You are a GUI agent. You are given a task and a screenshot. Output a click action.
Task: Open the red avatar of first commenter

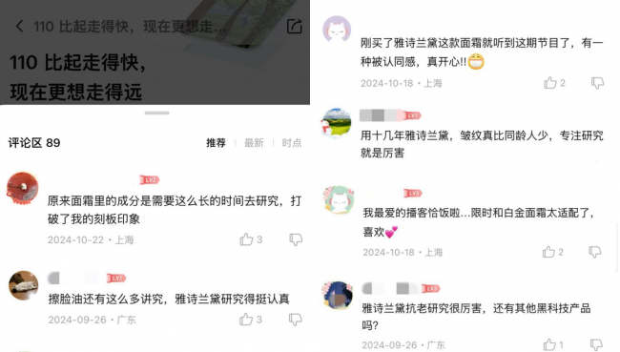tap(23, 188)
